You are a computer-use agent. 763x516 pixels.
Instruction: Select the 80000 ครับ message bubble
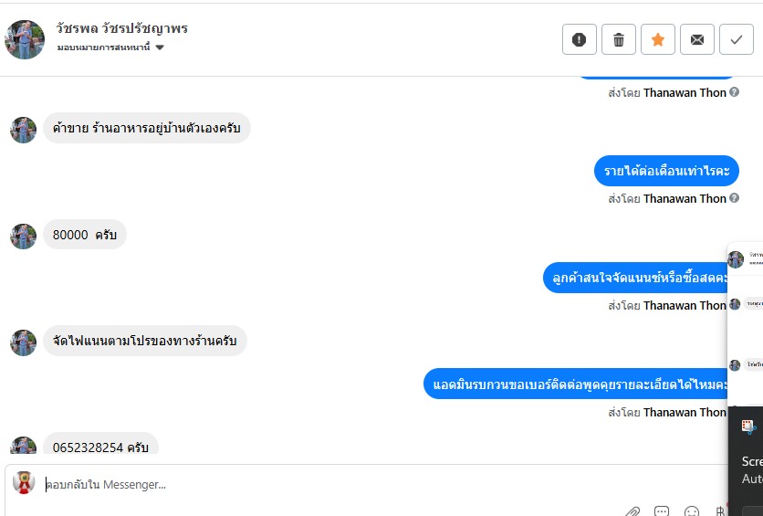[x=85, y=235]
